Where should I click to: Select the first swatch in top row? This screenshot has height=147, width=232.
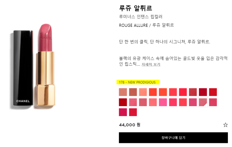coord(123,92)
